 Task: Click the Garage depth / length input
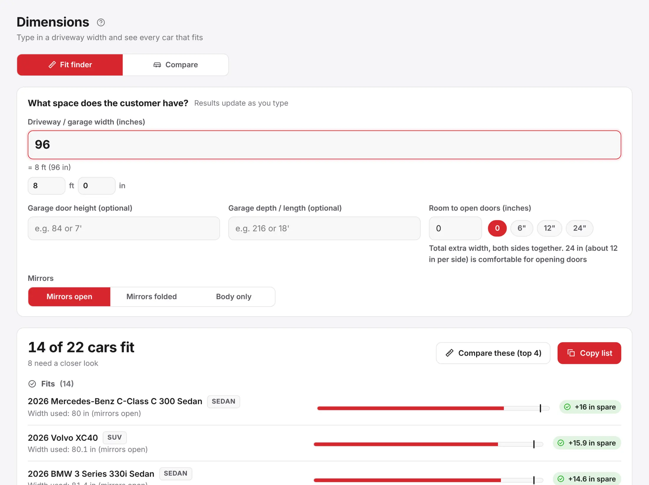pos(324,228)
